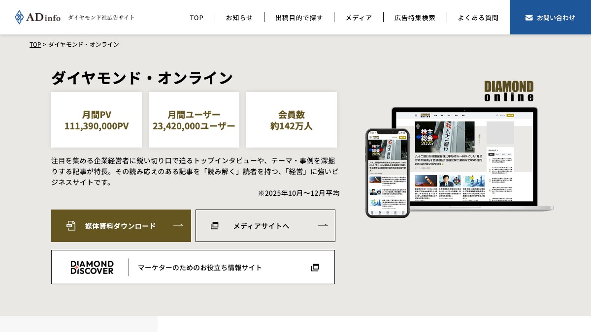Click the smartphone mockup screenshot
The width and height of the screenshot is (591, 332).
coord(388,173)
